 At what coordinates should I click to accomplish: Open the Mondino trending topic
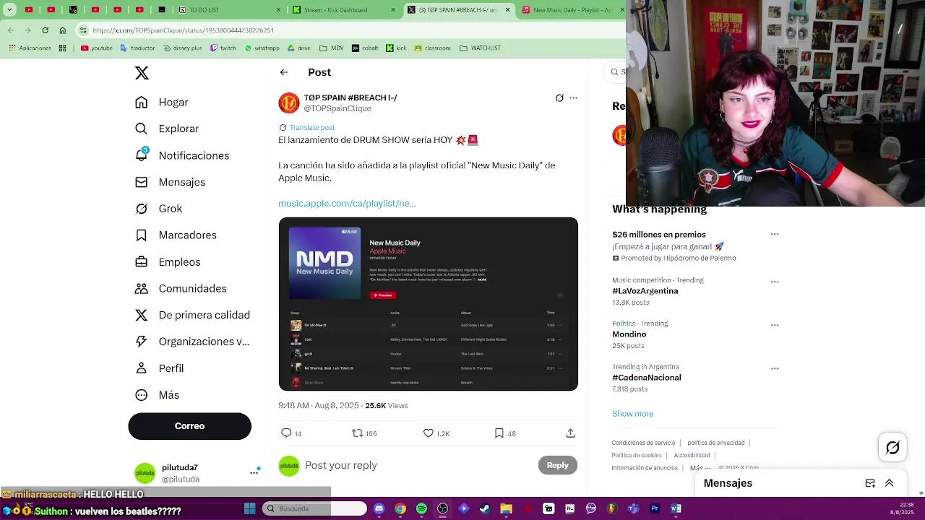tap(629, 334)
